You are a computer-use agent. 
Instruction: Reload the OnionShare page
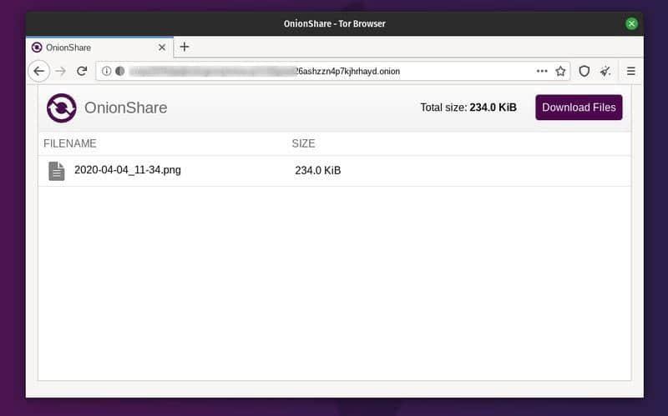(x=82, y=72)
